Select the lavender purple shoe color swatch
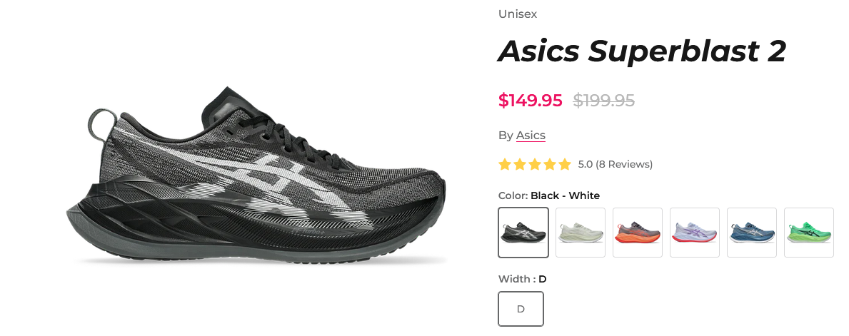The image size is (849, 336). click(695, 233)
